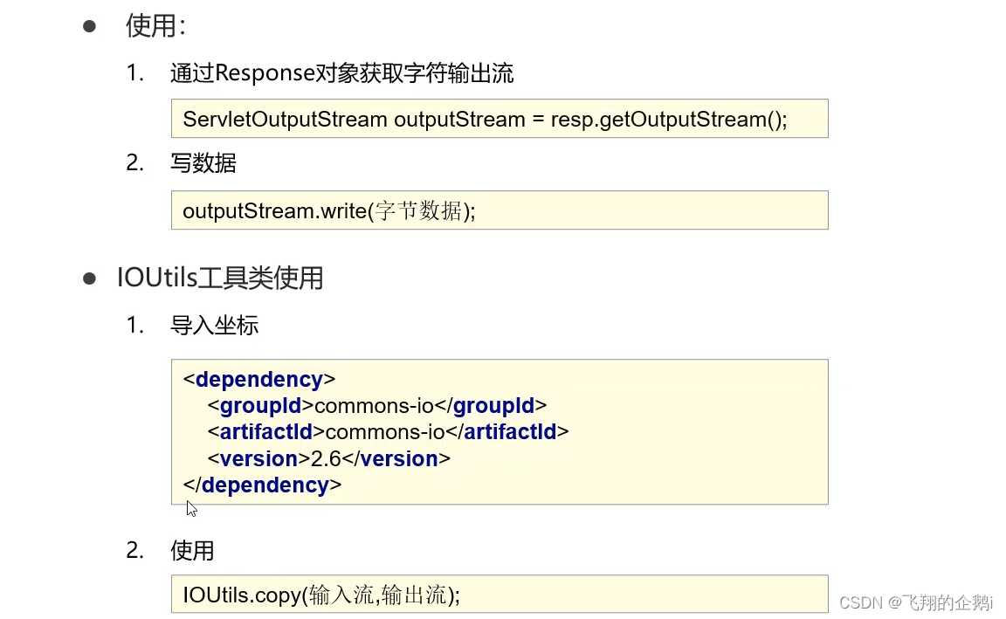This screenshot has width=1006, height=619.
Task: Click the closing </dependency> tag line
Action: coord(262,485)
